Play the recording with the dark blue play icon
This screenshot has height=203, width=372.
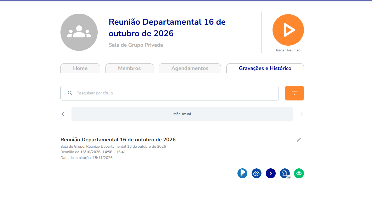click(x=271, y=173)
